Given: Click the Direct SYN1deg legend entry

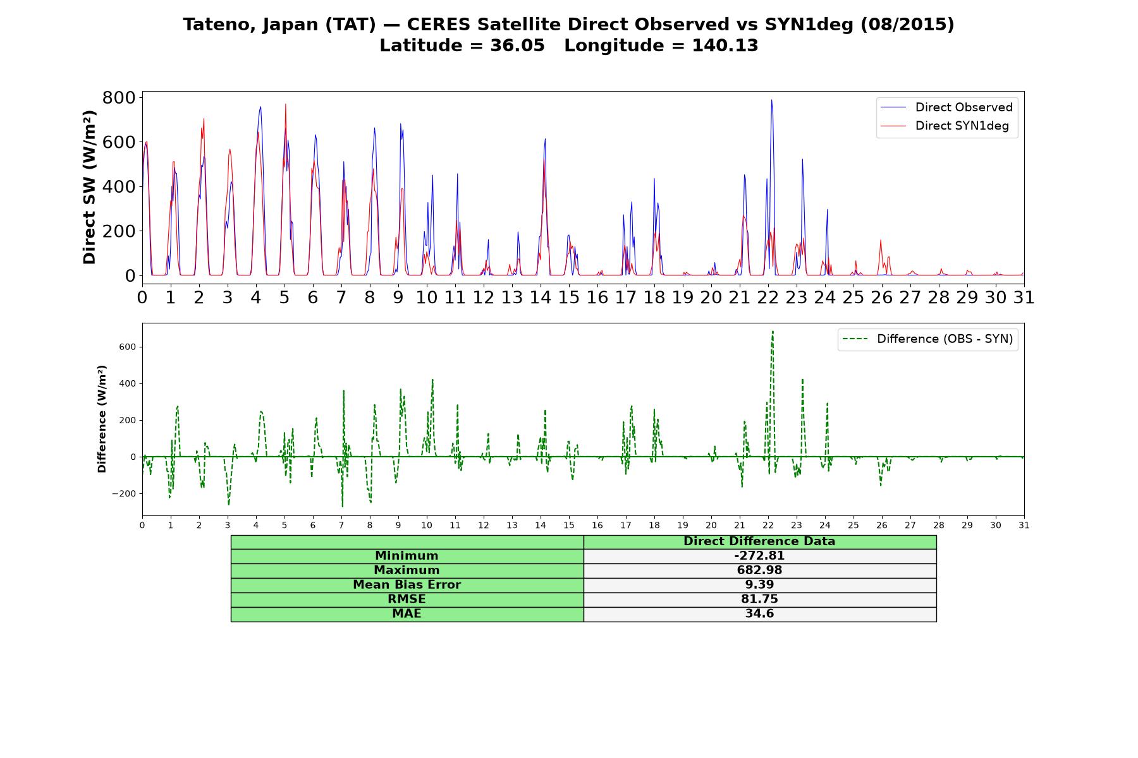Looking at the screenshot, I should tap(945, 126).
